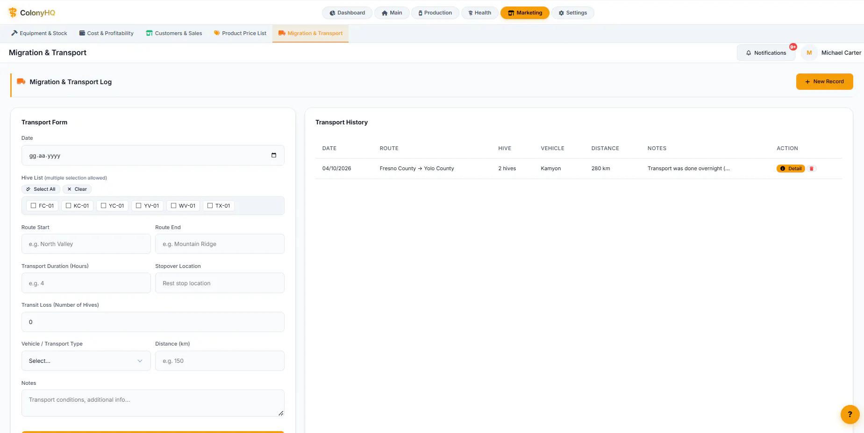Click Select All hives button
Screen dimensions: 864x433
[x=41, y=189]
